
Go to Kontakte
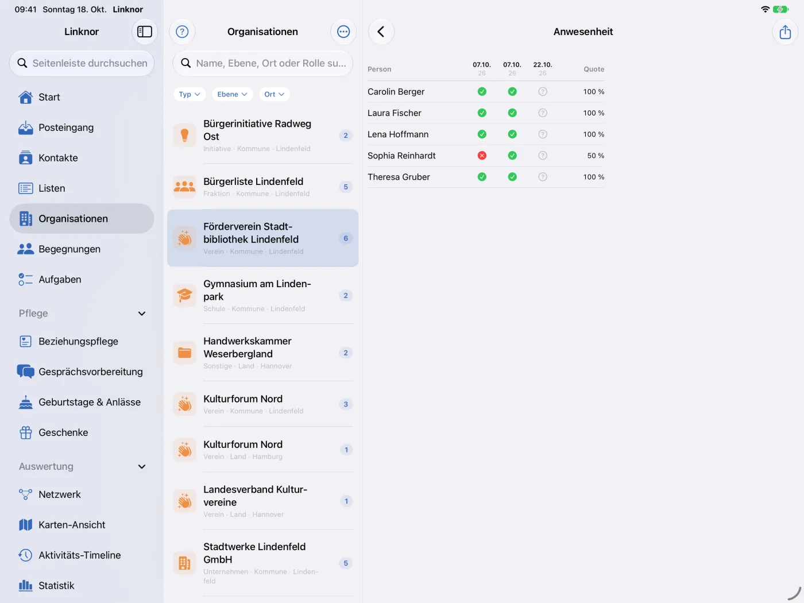click(x=82, y=158)
